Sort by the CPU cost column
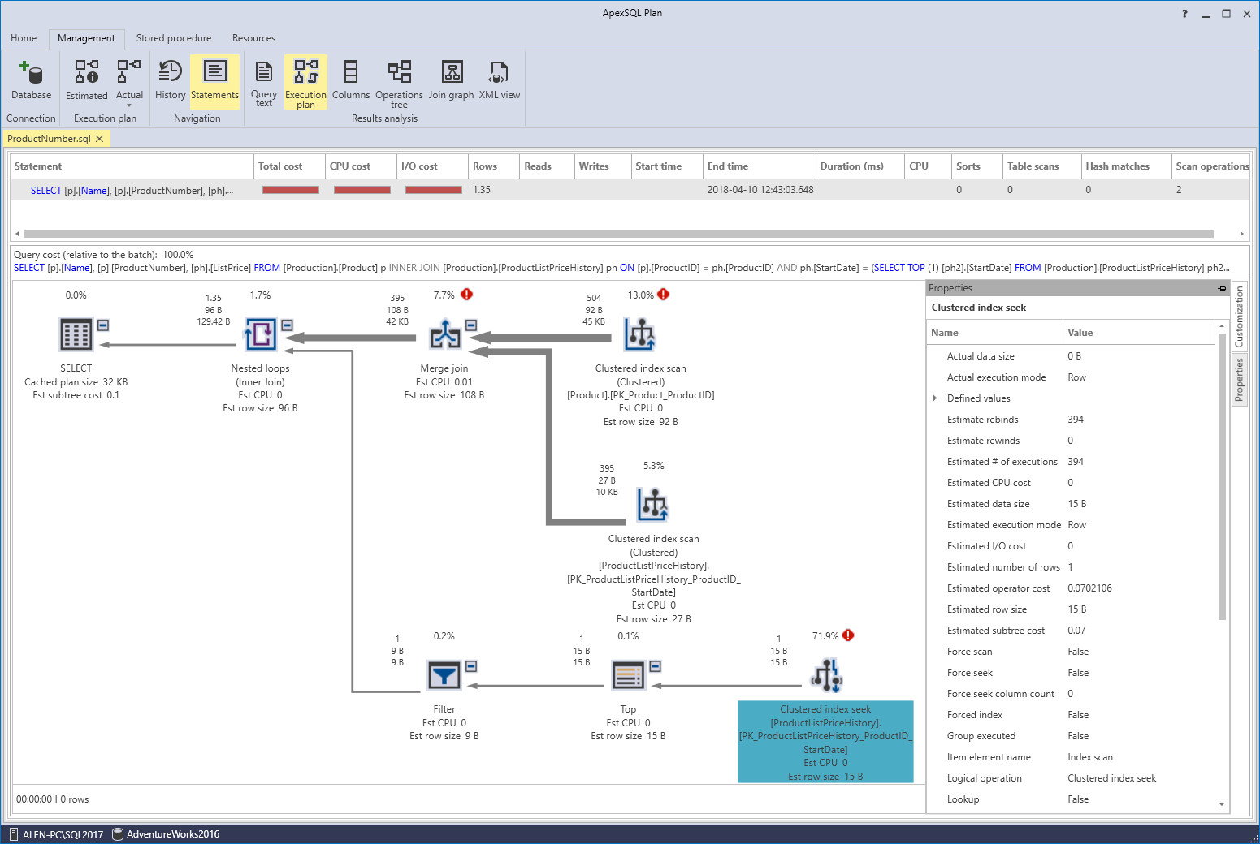This screenshot has height=844, width=1260. pos(361,166)
